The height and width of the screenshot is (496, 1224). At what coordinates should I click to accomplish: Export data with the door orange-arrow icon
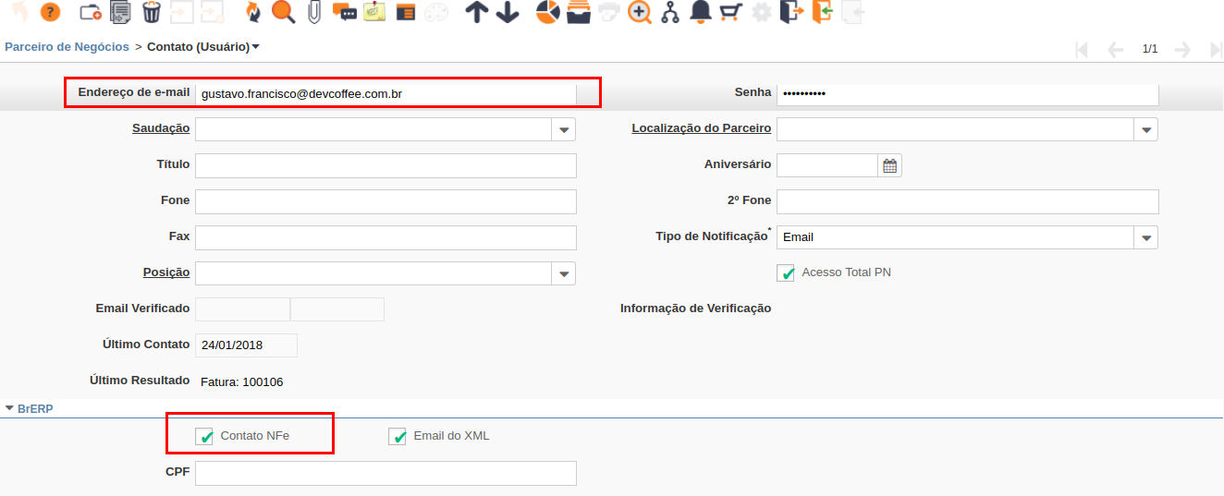click(x=791, y=12)
